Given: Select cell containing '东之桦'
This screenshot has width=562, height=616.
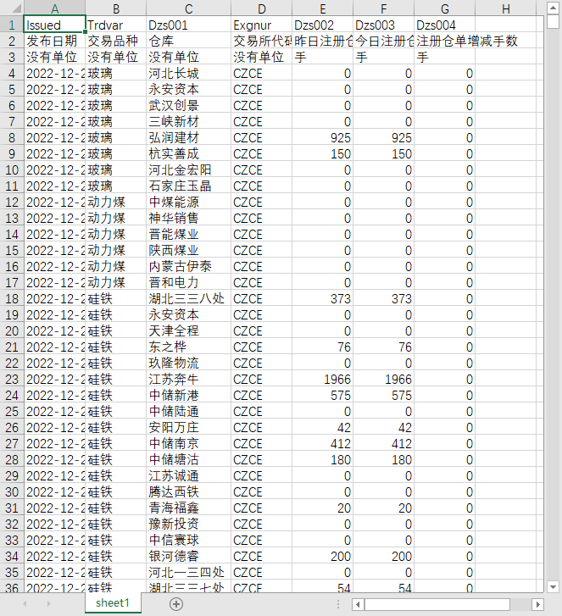Looking at the screenshot, I should pyautogui.click(x=189, y=347).
